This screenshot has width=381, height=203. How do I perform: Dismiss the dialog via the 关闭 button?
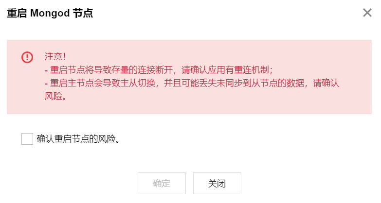click(217, 184)
